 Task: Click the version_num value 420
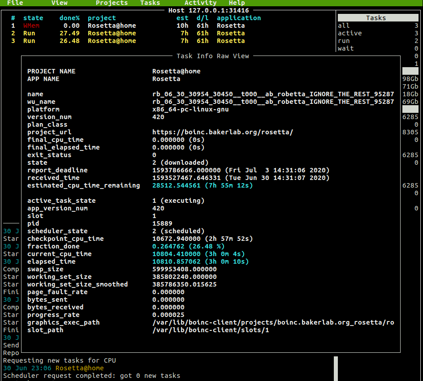[158, 117]
